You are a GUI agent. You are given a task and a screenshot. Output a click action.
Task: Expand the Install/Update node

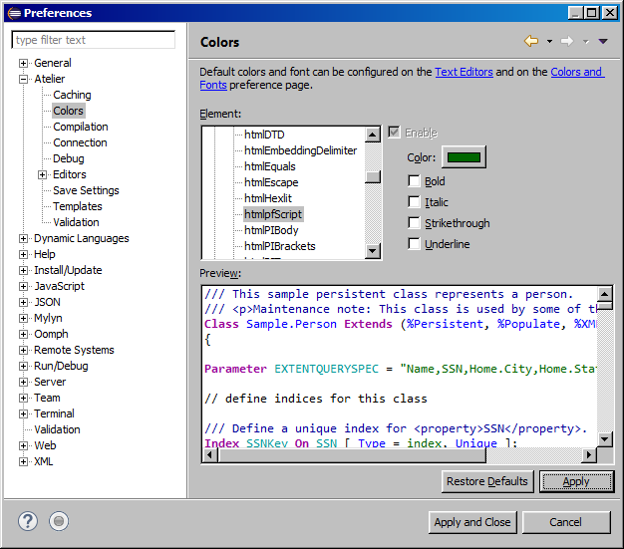click(24, 270)
